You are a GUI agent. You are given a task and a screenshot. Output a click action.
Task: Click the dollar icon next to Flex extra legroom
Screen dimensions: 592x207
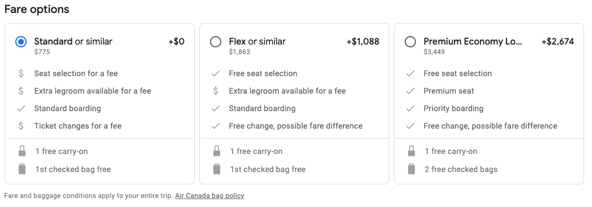coord(216,91)
